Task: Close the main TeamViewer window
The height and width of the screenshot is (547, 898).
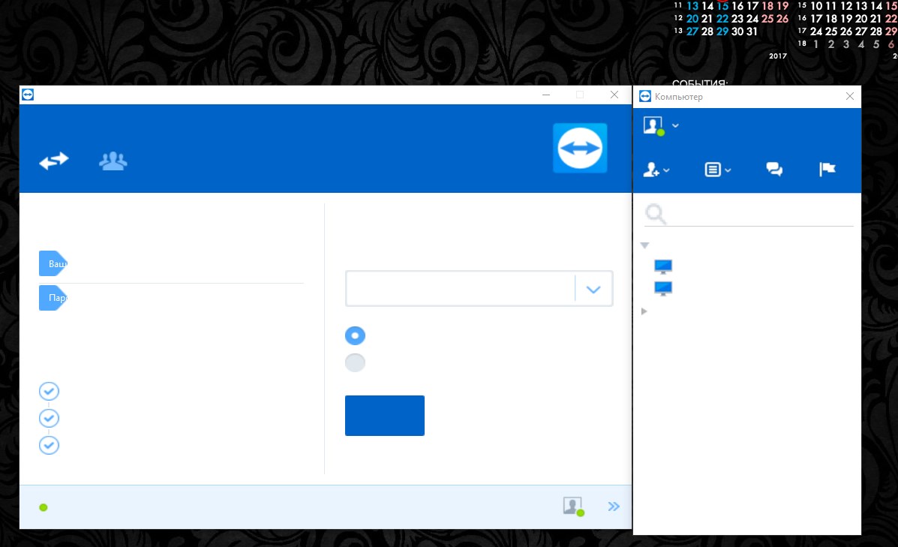Action: [614, 95]
